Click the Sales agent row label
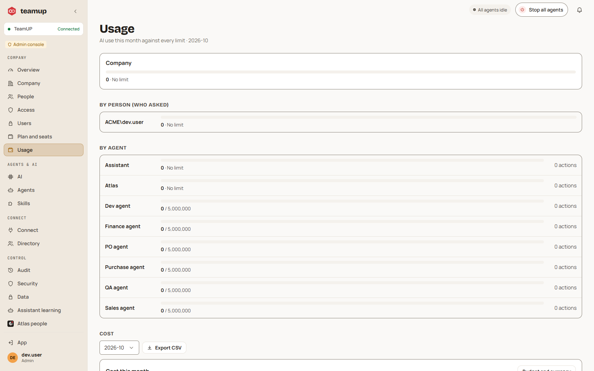Screen dimensions: 594x371 click(x=120, y=308)
